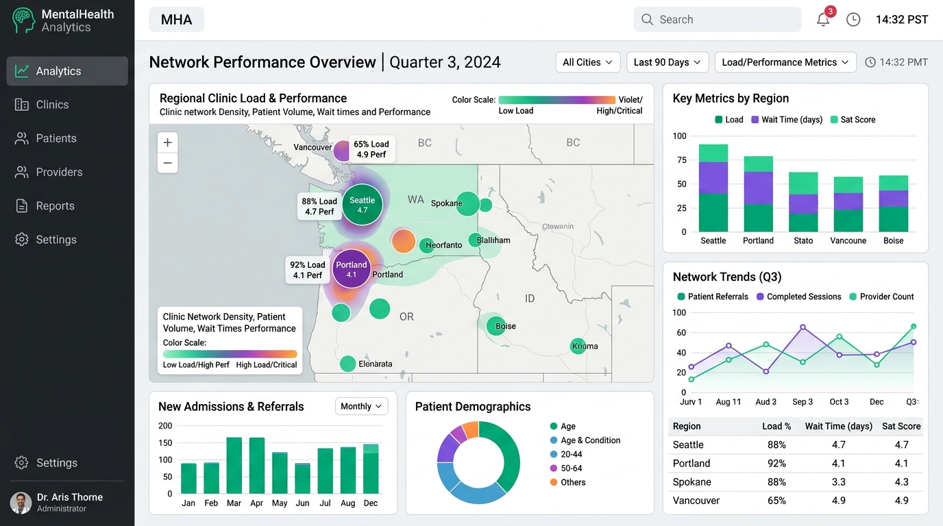The height and width of the screenshot is (526, 943).
Task: Select the Seattle row in the region table
Action: coord(795,444)
